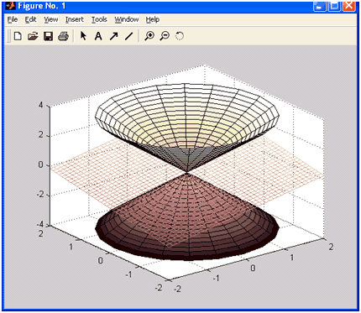Toggle the Zoom Out magnifier tool
The height and width of the screenshot is (313, 361).
click(x=165, y=36)
